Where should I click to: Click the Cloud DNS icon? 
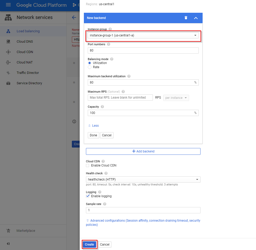pyautogui.click(x=8, y=42)
